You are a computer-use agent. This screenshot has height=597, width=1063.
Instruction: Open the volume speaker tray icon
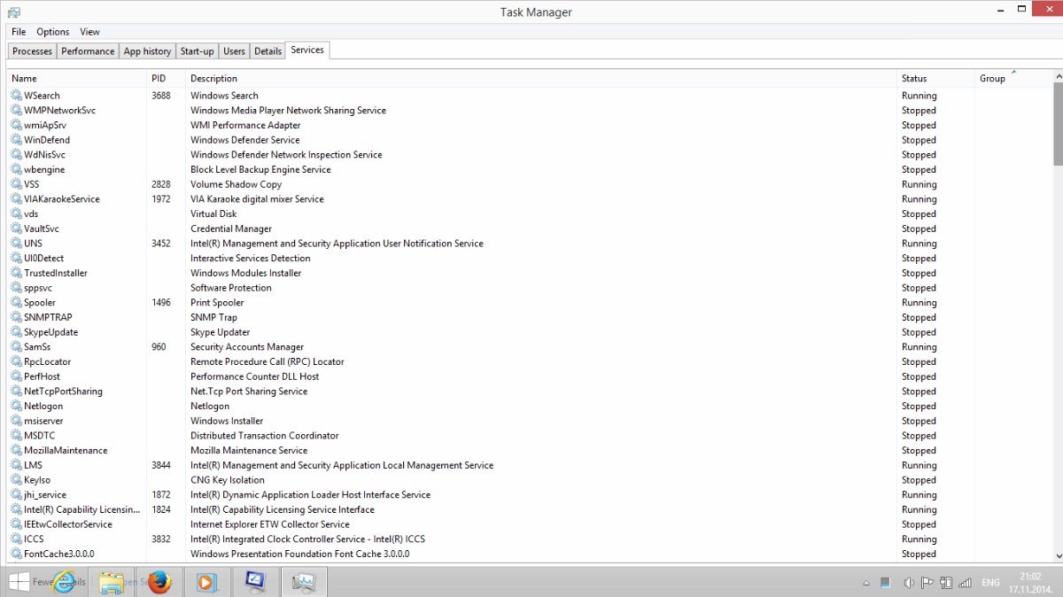coord(908,583)
